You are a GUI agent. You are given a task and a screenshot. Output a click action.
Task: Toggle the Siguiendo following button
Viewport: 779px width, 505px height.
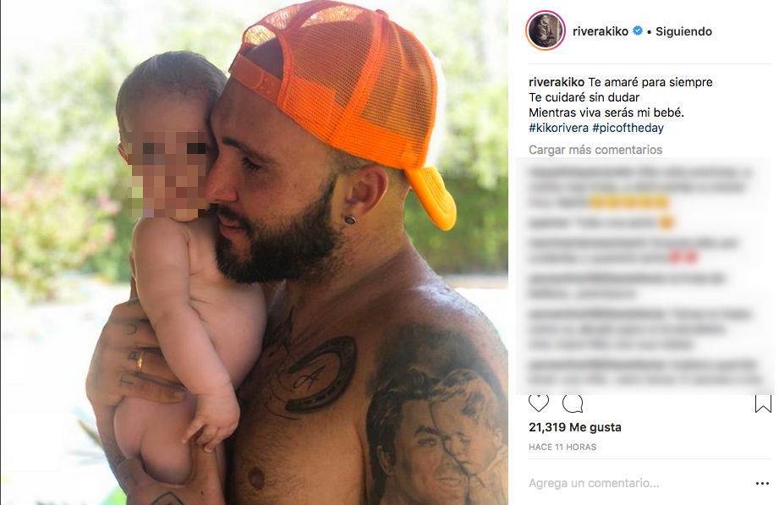click(683, 31)
